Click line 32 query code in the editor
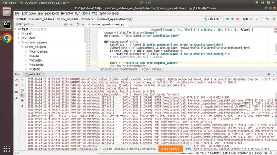Screen dimensions: 277x155 145,63
